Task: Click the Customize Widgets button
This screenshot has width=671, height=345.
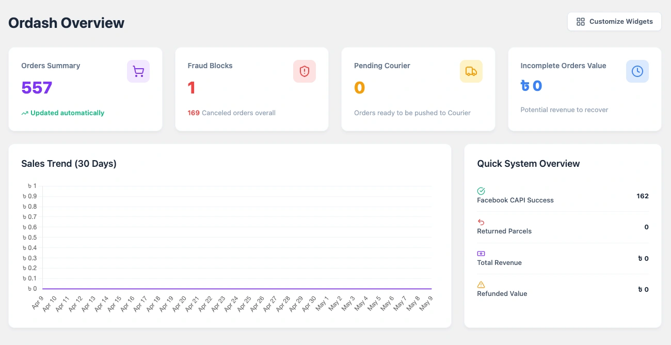Action: click(x=614, y=22)
